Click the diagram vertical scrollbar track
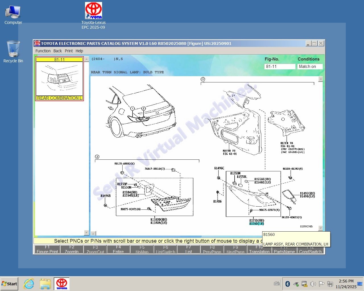 coord(320,153)
